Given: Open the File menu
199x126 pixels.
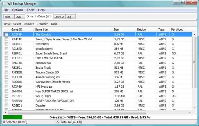Looking at the screenshot, I should (x=6, y=10).
